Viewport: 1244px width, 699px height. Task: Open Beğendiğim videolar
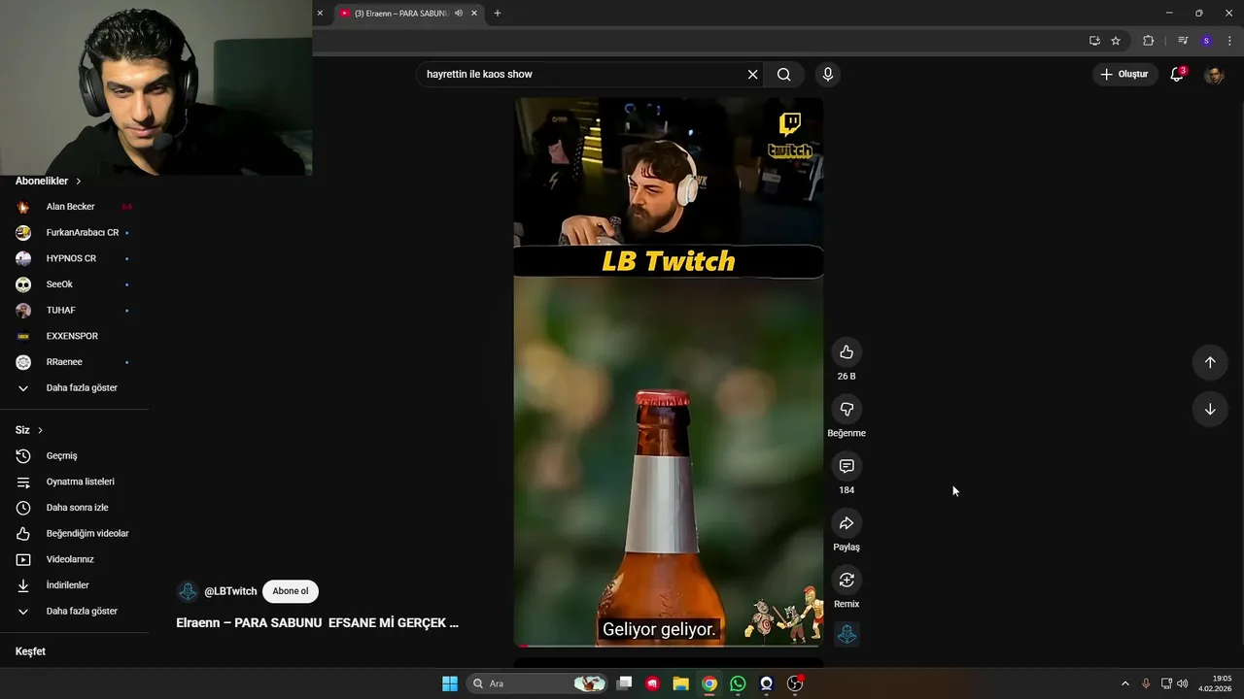[x=76, y=533]
